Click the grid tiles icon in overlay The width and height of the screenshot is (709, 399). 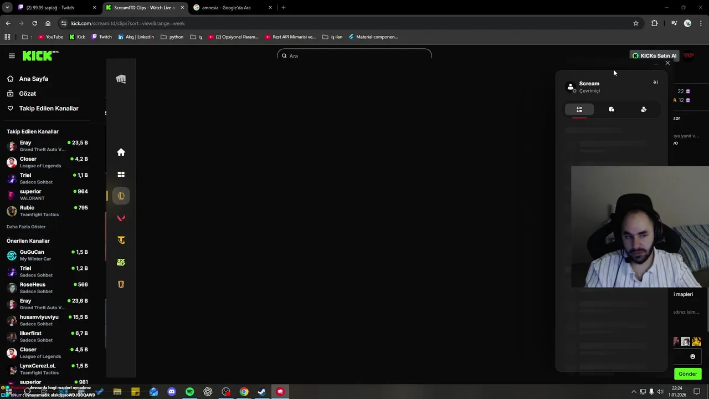pos(121,175)
